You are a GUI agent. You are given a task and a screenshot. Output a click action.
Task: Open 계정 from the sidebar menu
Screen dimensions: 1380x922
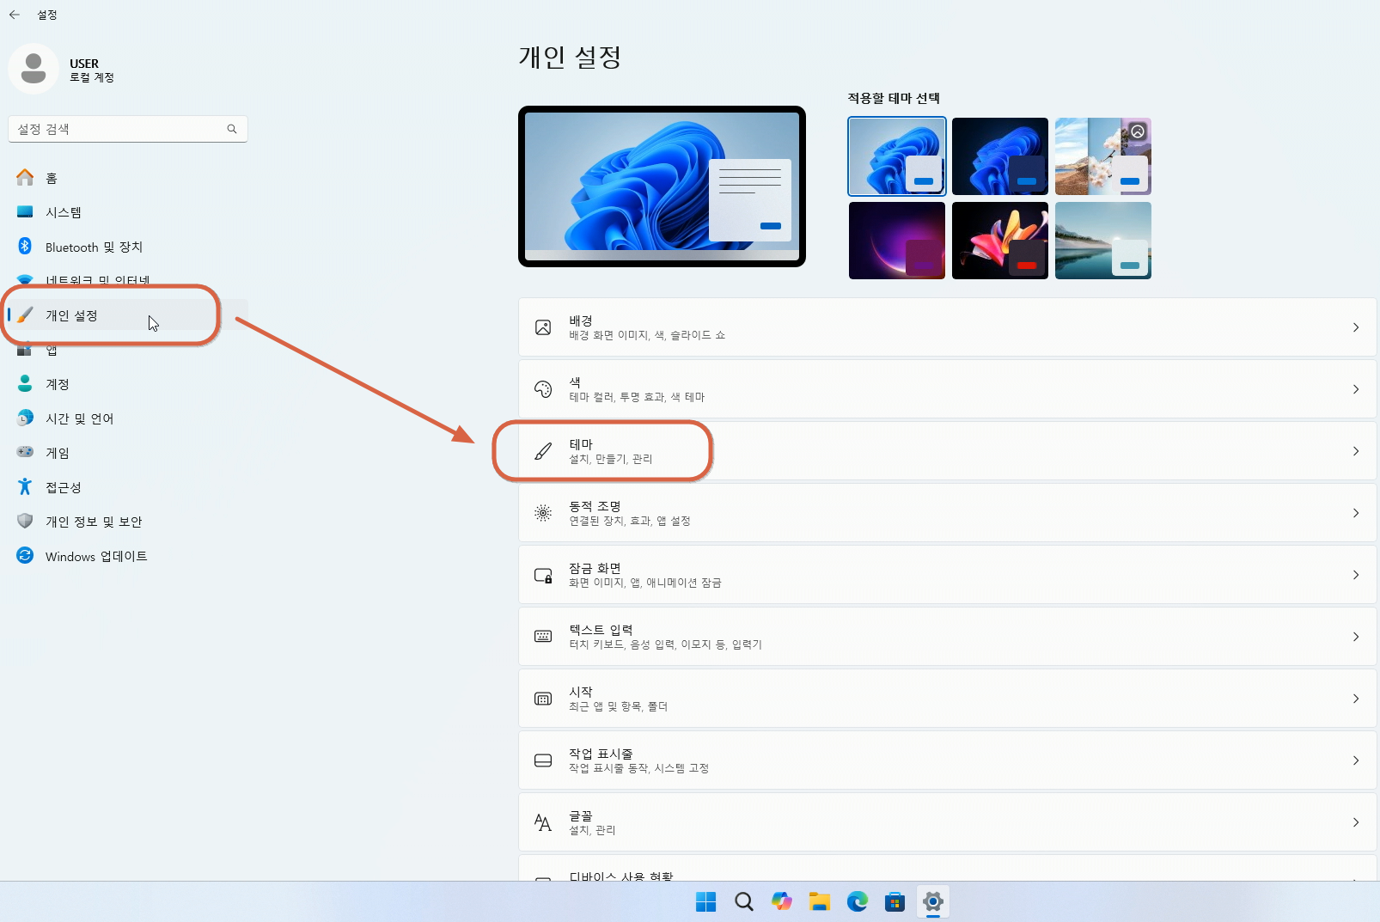tap(57, 383)
